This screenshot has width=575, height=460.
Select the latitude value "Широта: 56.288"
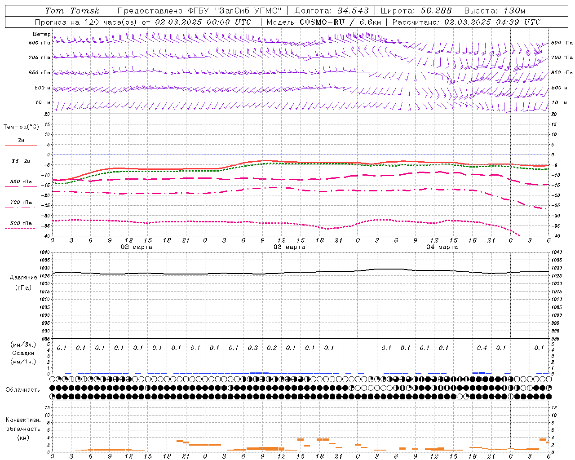coord(416,11)
